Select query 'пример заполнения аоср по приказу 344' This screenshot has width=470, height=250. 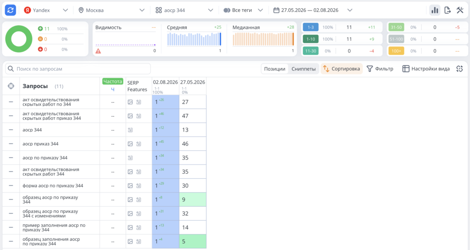coord(54,227)
